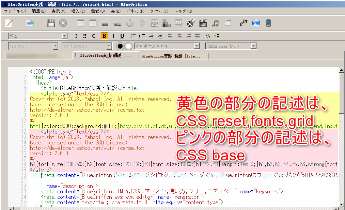Screen dimensions: 345x210
Task: Toggle align right
Action: (188, 36)
